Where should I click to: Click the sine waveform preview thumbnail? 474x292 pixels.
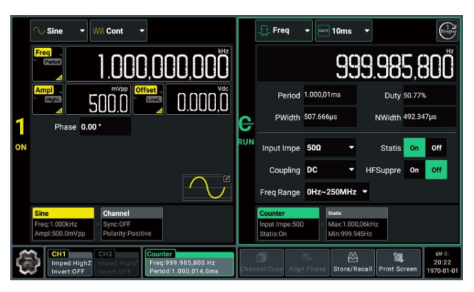[207, 187]
